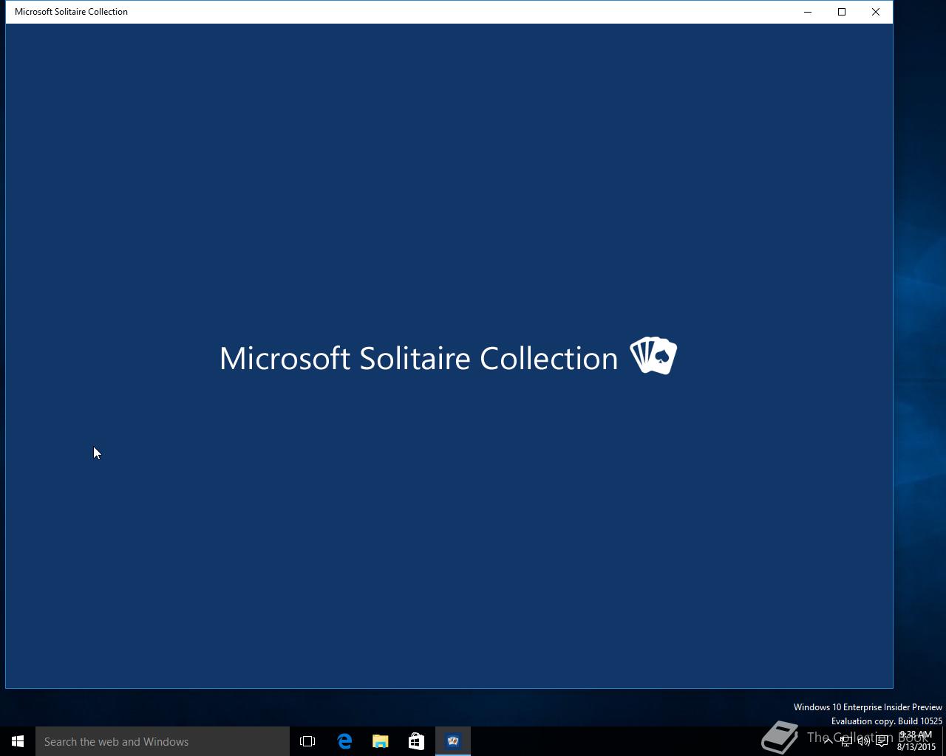This screenshot has height=756, width=946.
Task: Open the Windows Store taskbar icon
Action: (416, 741)
